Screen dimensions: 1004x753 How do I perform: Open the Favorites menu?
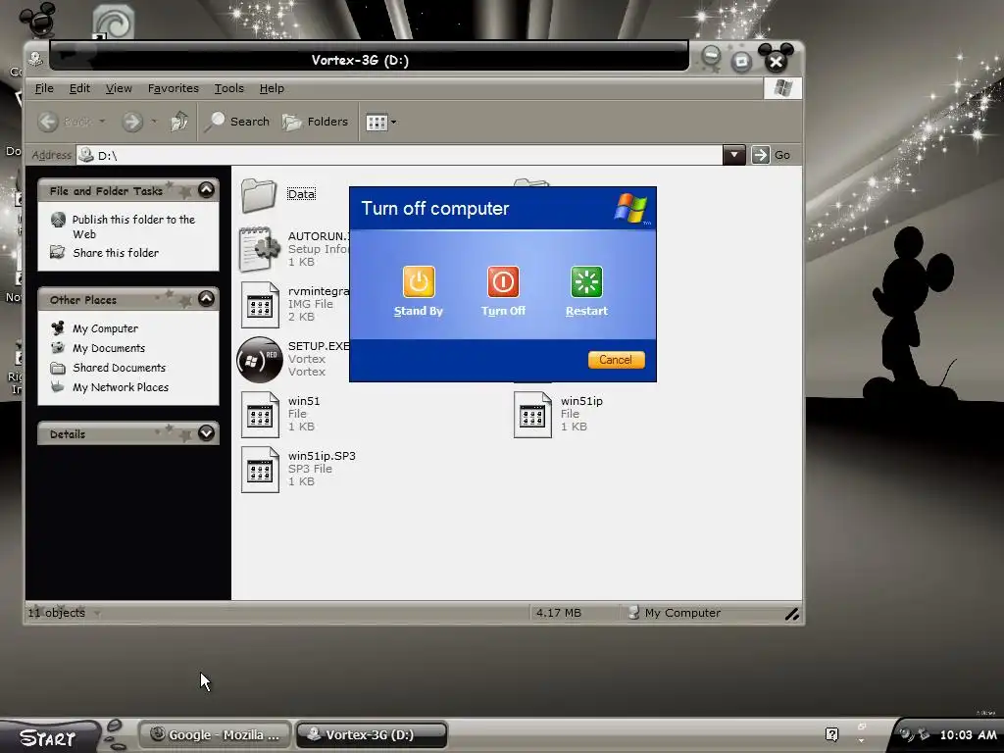click(173, 88)
